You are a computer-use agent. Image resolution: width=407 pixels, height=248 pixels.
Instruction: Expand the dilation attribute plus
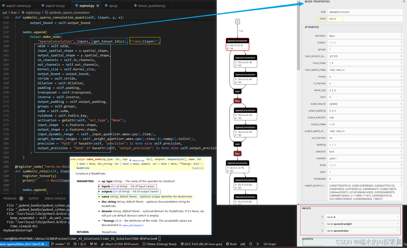pos(400,42)
